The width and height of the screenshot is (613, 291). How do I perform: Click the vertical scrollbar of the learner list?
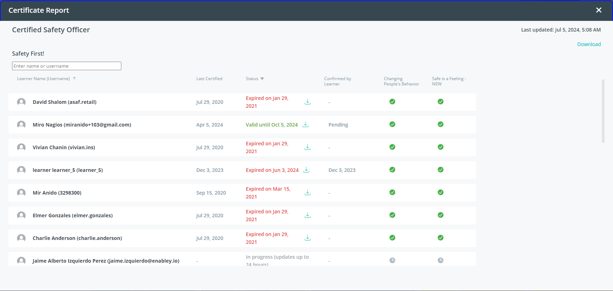(603, 111)
